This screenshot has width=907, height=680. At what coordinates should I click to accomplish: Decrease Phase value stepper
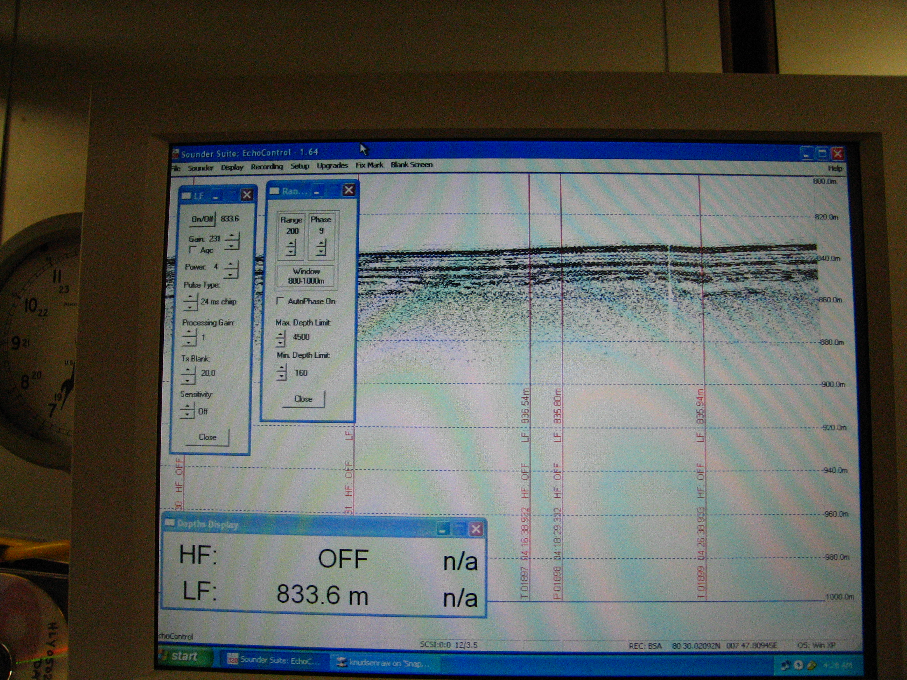click(321, 251)
